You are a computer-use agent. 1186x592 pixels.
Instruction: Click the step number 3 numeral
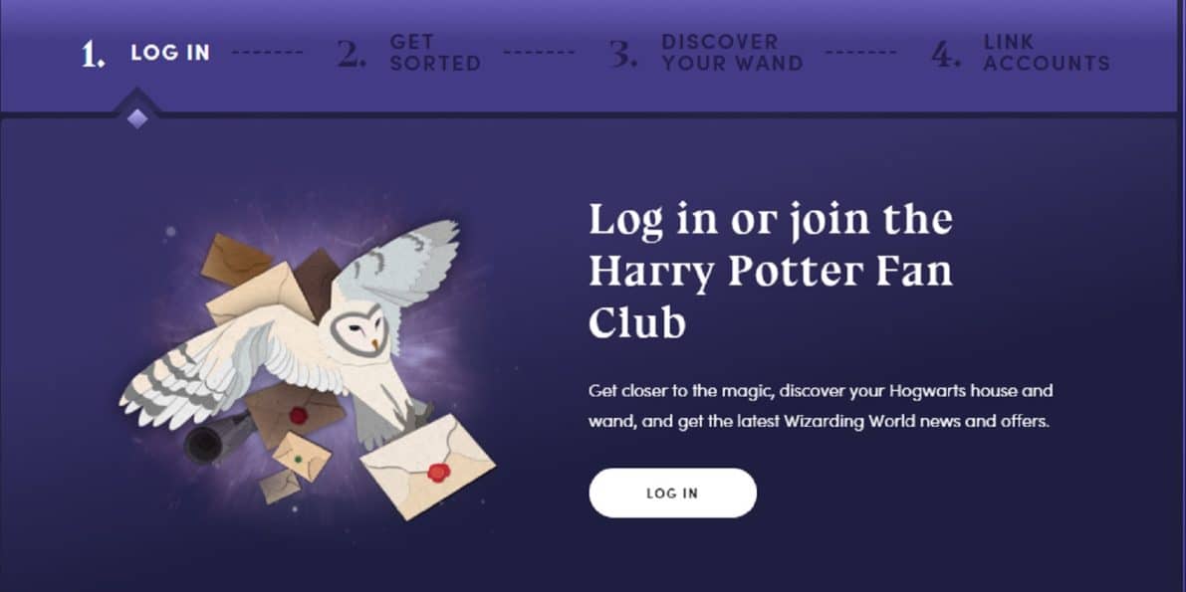point(623,54)
